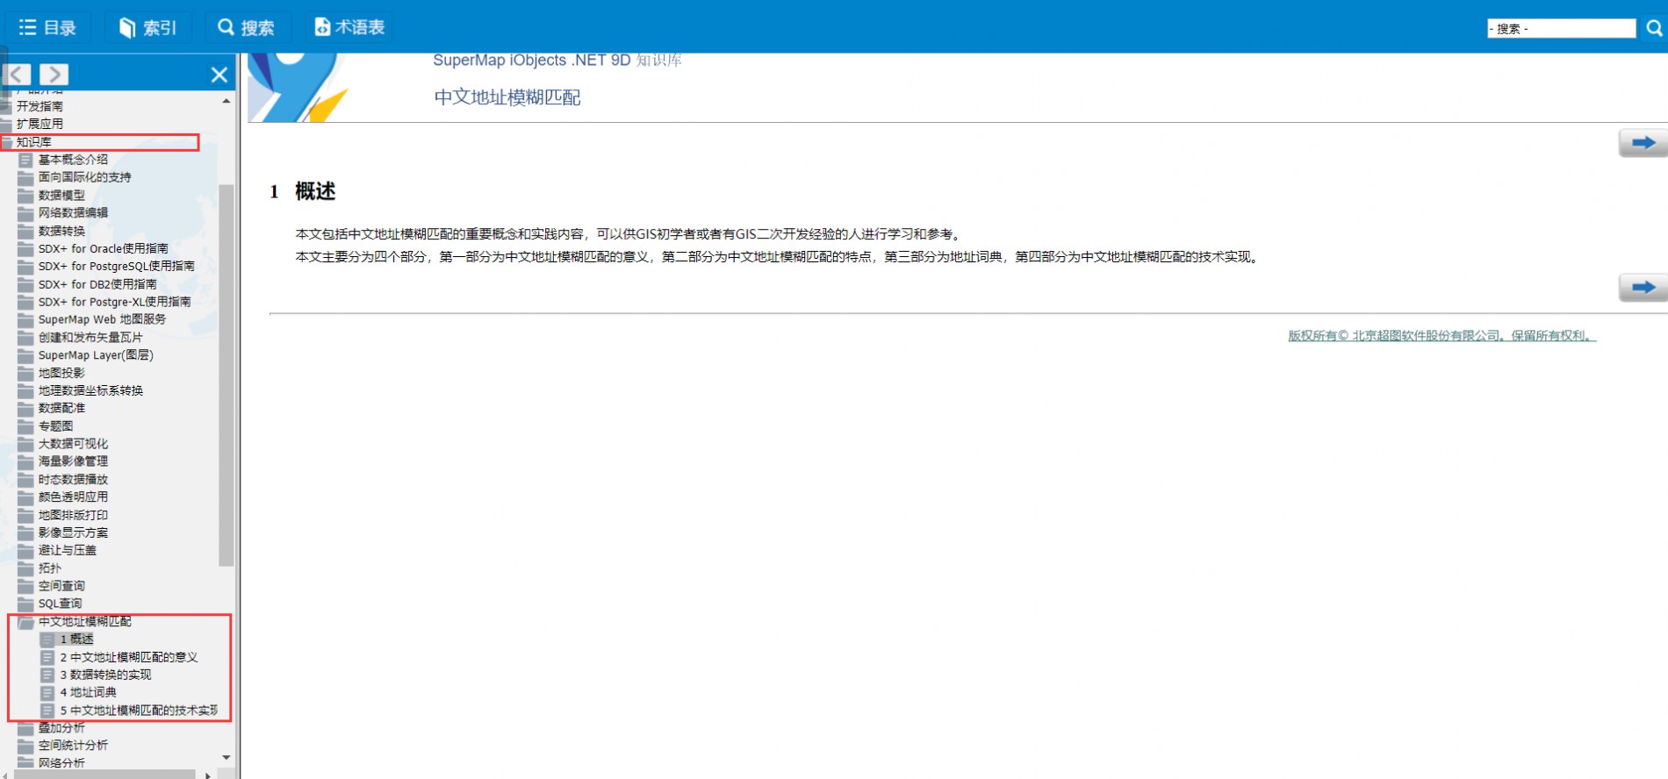1668x779 pixels.
Task: Go forward with the right arrow navigation button
Action: pos(54,75)
